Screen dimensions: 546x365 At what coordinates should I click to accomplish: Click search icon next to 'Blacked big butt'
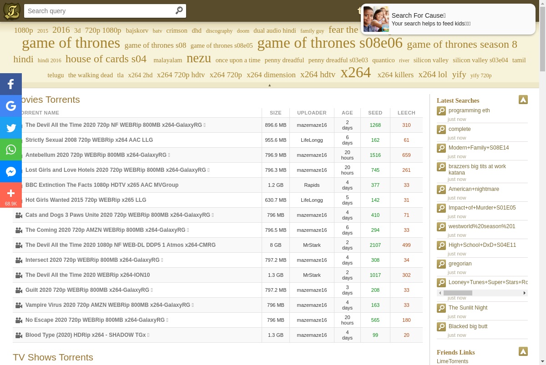pyautogui.click(x=441, y=327)
